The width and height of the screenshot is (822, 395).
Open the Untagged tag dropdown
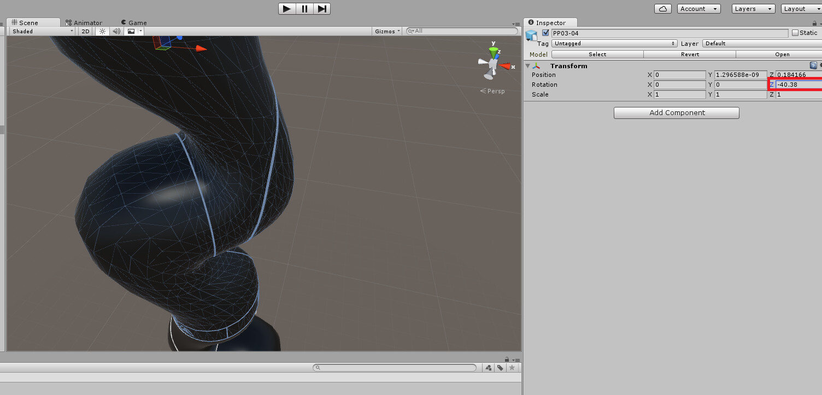(x=614, y=43)
